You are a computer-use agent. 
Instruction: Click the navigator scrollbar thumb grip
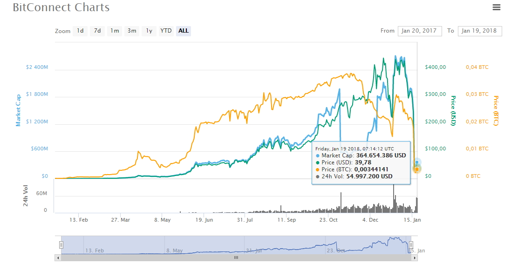tap(236, 258)
